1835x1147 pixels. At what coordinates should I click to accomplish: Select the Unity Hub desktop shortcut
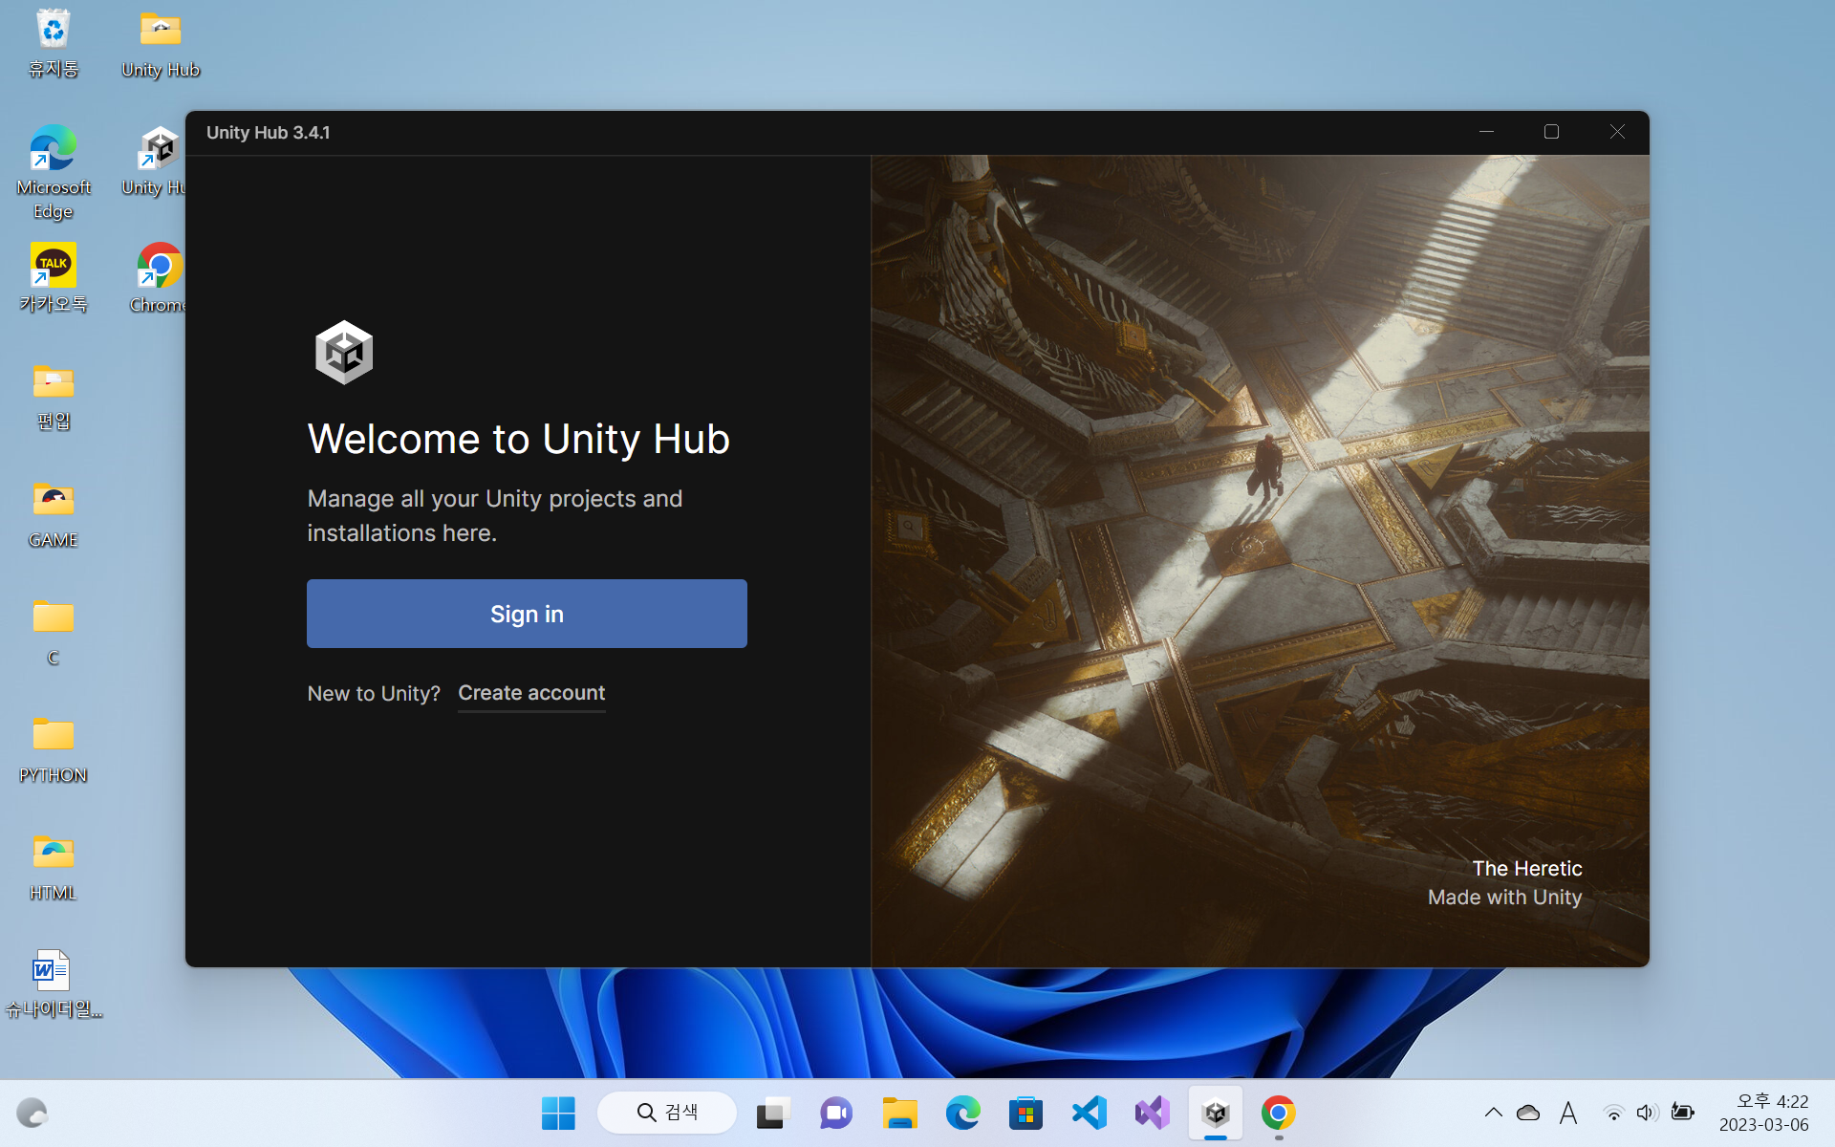tap(155, 162)
